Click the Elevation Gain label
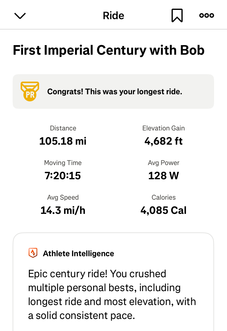The height and width of the screenshot is (331, 227). (164, 128)
